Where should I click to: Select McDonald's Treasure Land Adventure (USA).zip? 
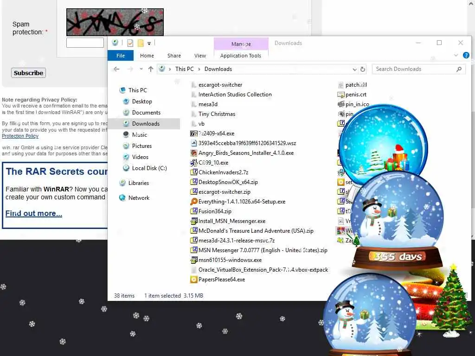click(252, 231)
